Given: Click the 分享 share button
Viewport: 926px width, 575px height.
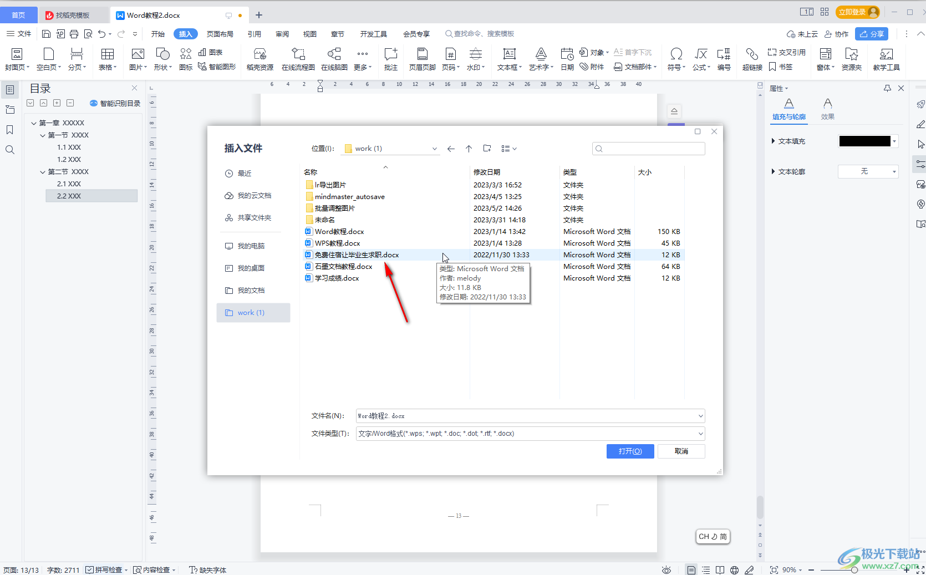Looking at the screenshot, I should (872, 34).
